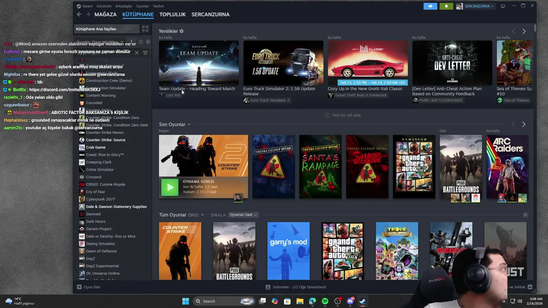Open downloads manager icon at bottom
The height and width of the screenshot is (308, 548).
[268, 287]
